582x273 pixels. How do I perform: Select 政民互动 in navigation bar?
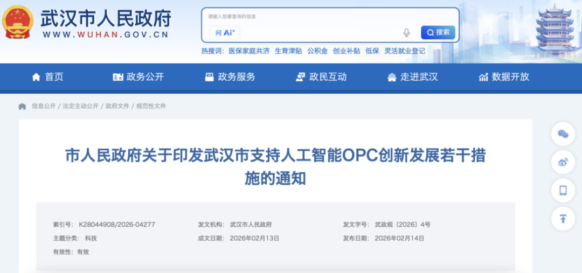pyautogui.click(x=321, y=77)
